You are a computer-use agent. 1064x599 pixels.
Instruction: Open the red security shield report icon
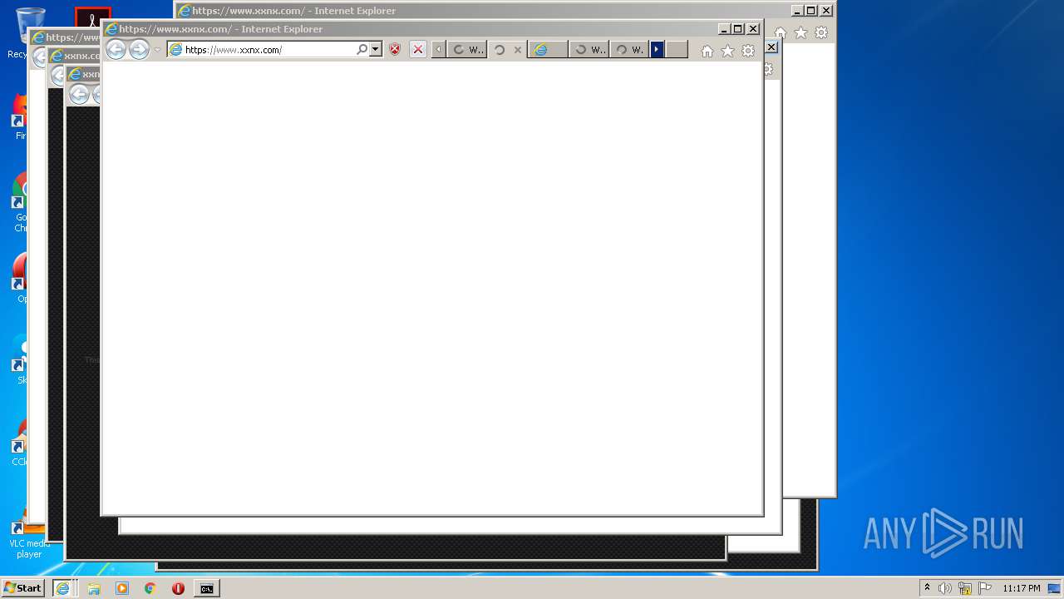pyautogui.click(x=395, y=49)
